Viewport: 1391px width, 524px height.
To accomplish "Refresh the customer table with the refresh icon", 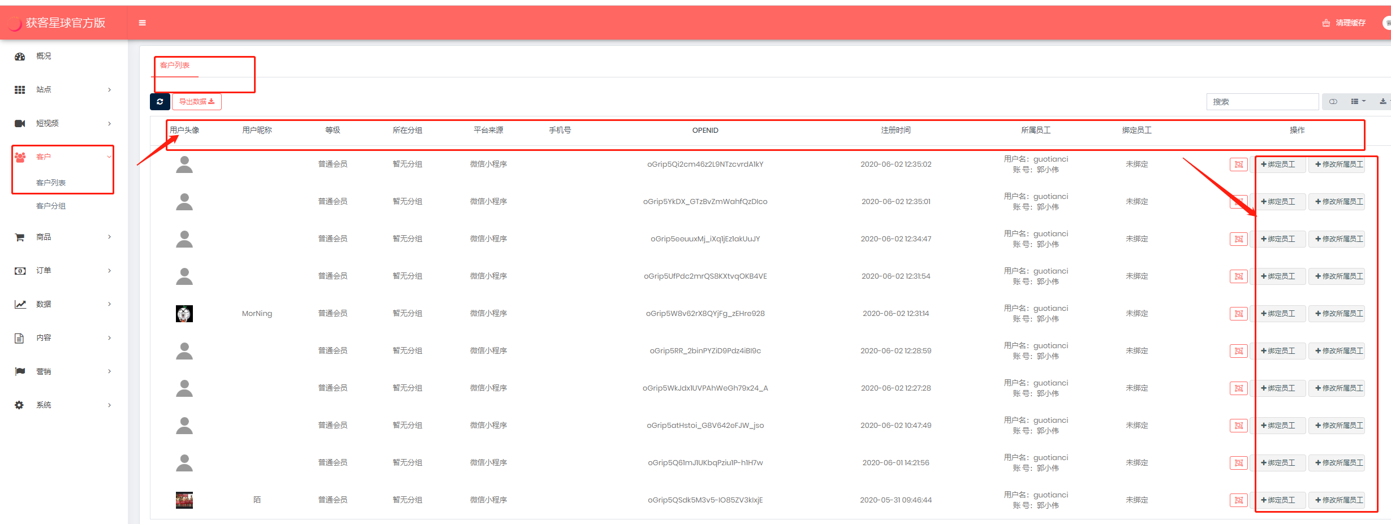I will point(160,102).
